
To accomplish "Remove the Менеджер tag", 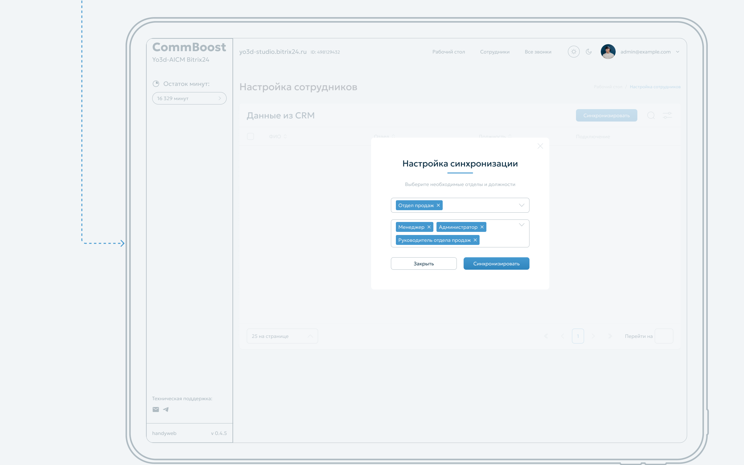I will [x=429, y=227].
